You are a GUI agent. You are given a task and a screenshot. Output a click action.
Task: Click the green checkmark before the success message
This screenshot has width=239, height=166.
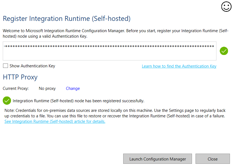[x=7, y=101]
